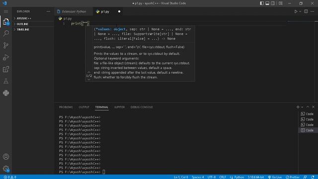Image resolution: width=318 pixels, height=179 pixels.
Task: Close the terminal panel
Action: 313,107
